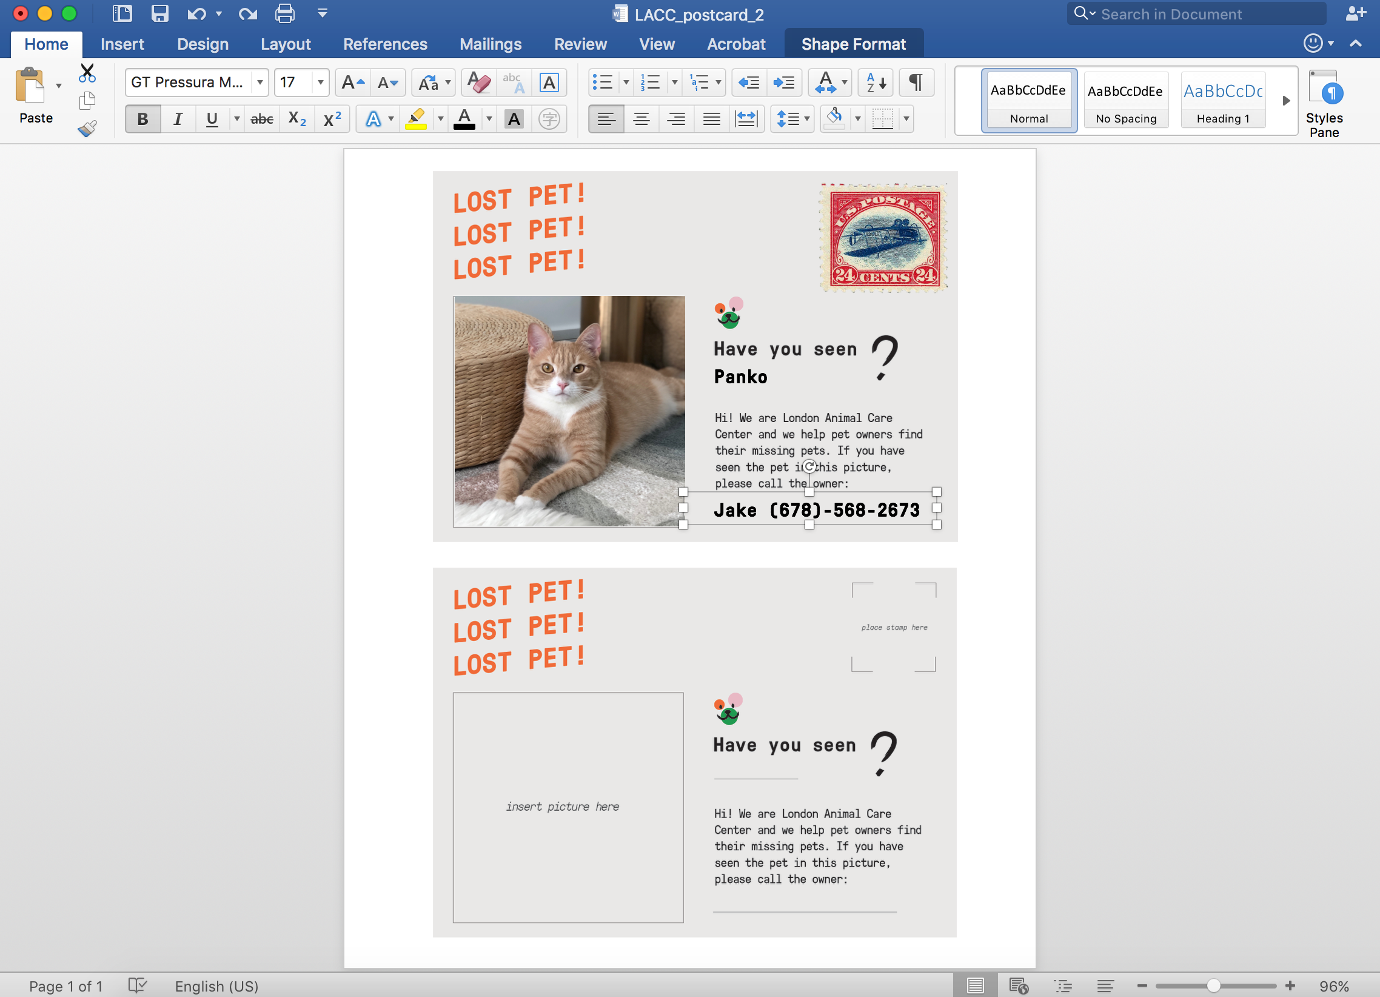Click the enclosed characters circle icon

coord(549,119)
